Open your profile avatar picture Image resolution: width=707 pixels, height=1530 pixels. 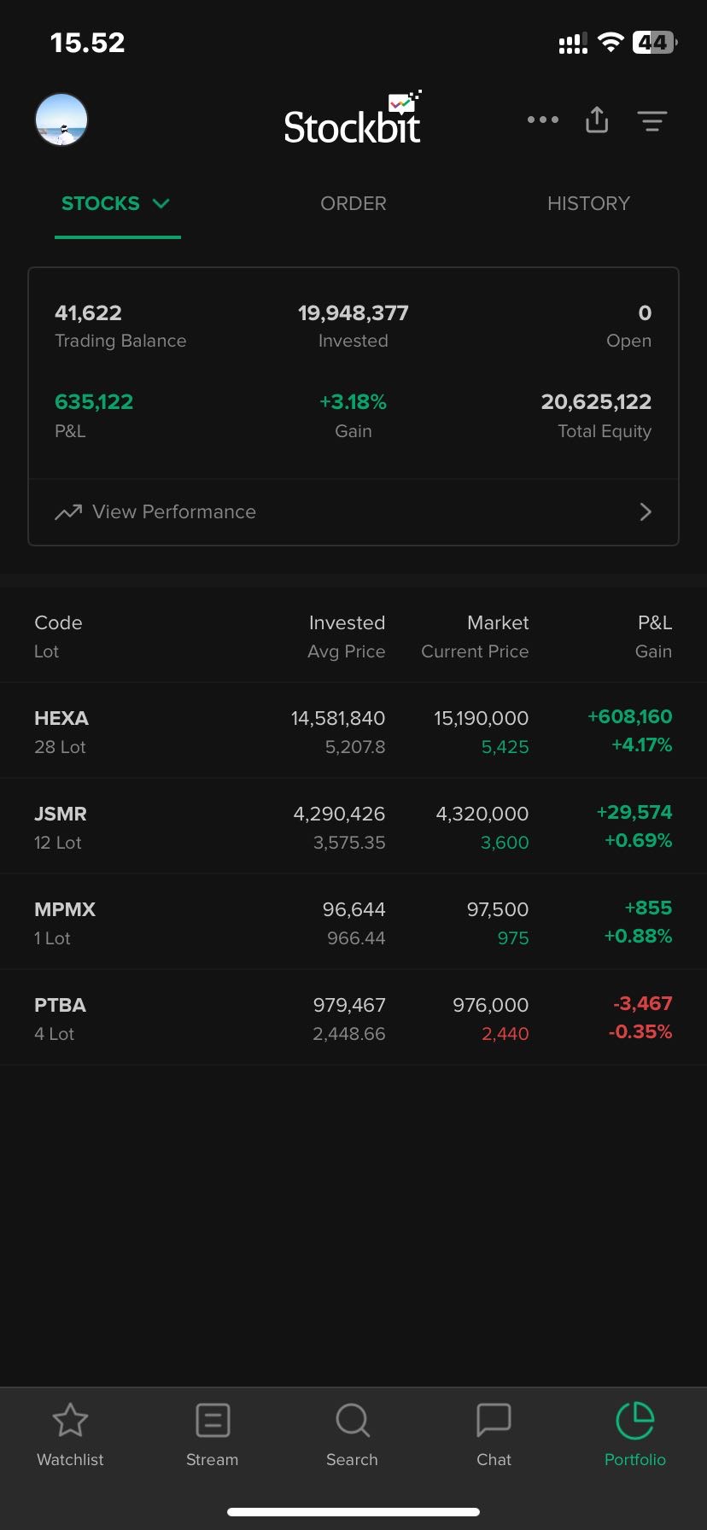point(61,120)
